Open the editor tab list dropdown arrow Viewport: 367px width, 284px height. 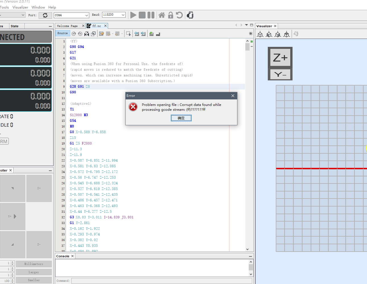246,25
